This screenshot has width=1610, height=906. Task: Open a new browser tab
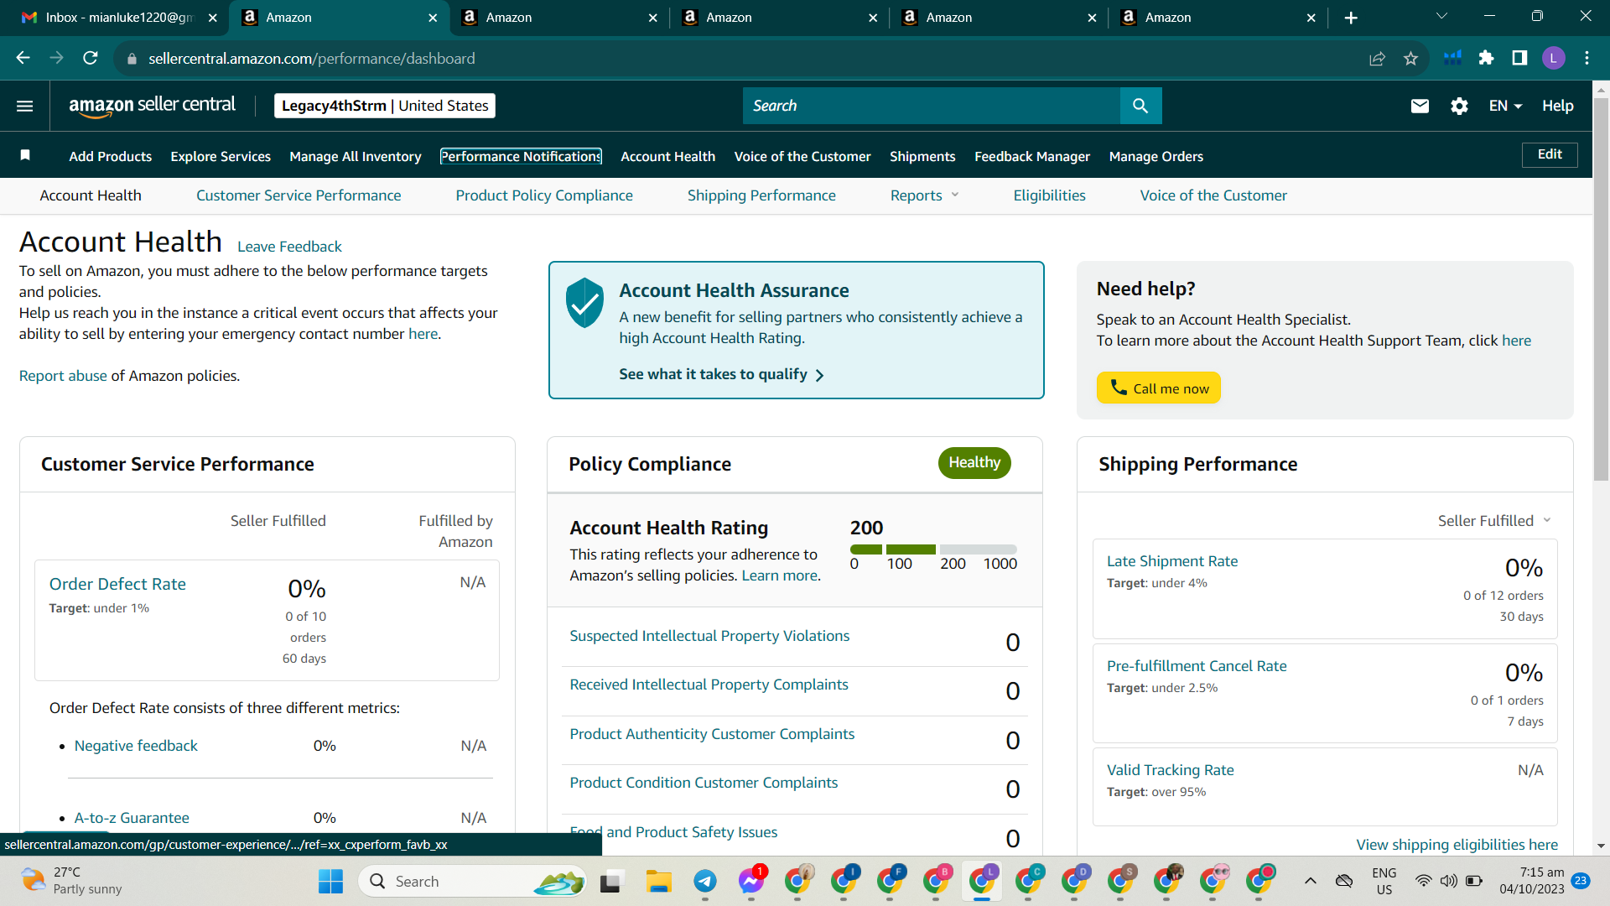click(x=1351, y=18)
